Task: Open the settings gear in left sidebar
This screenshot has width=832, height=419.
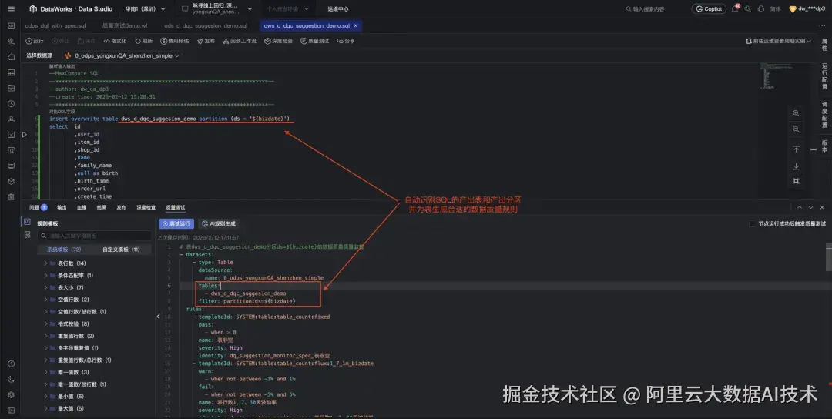Action: pyautogui.click(x=11, y=395)
